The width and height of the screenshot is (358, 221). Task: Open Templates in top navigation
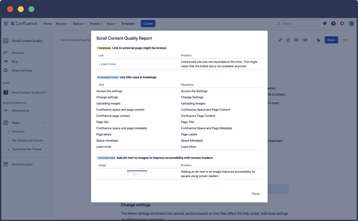[x=128, y=24]
